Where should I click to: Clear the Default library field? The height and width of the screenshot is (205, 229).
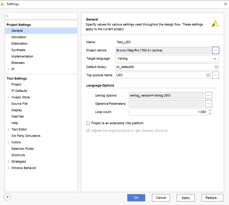pyautogui.click(x=216, y=67)
